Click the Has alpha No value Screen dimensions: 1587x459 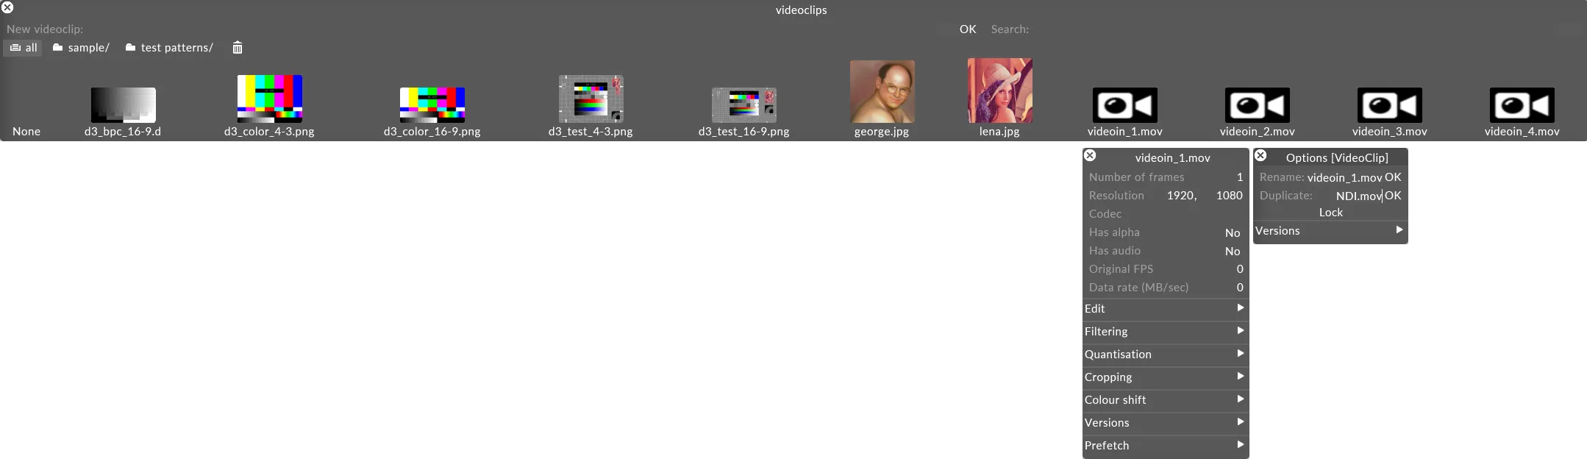click(1233, 232)
